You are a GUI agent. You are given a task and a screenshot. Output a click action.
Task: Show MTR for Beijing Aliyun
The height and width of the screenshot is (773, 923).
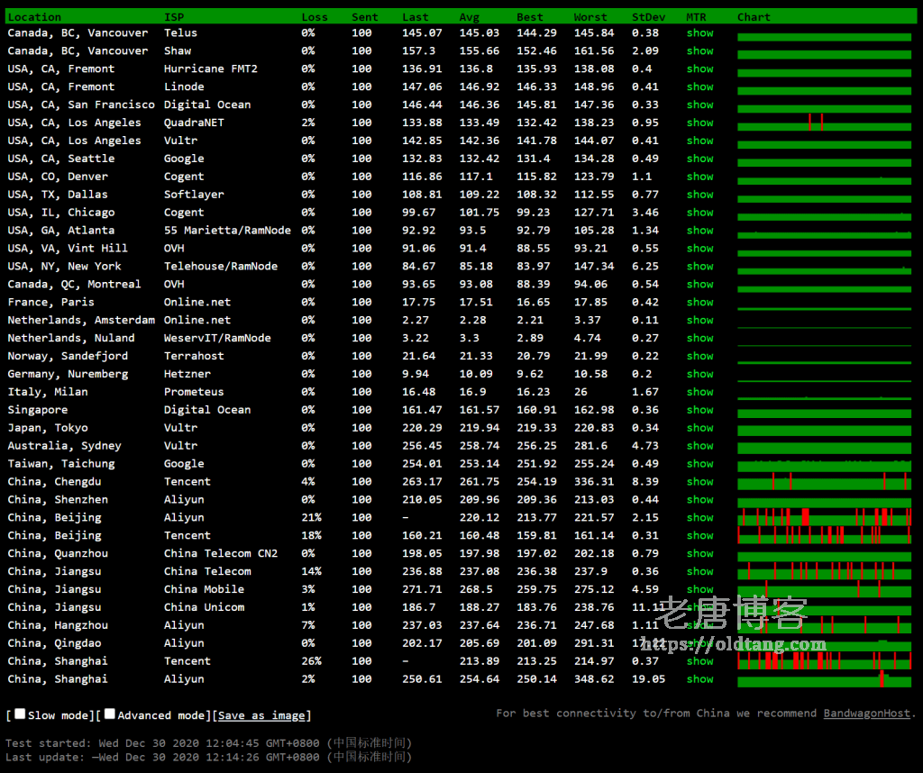click(699, 517)
